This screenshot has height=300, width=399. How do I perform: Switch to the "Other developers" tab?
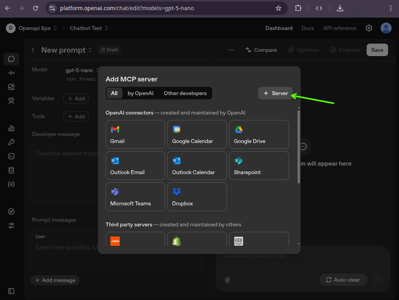[185, 93]
